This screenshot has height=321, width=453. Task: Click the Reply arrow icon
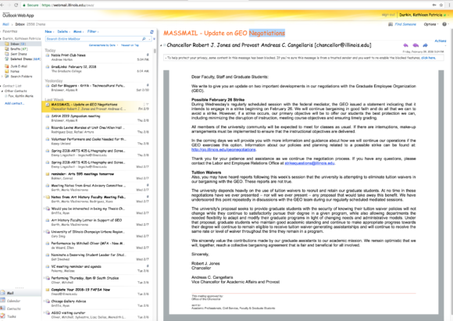click(406, 45)
